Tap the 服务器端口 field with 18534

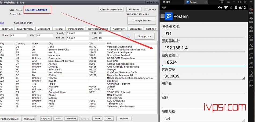(203, 62)
